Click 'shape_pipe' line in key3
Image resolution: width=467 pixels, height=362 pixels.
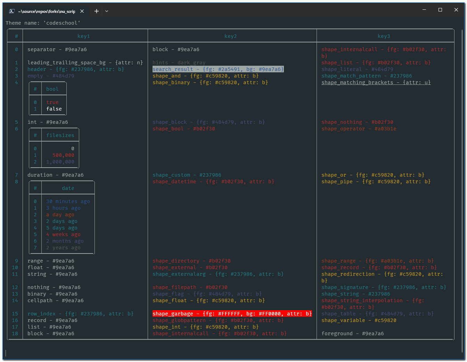point(376,182)
